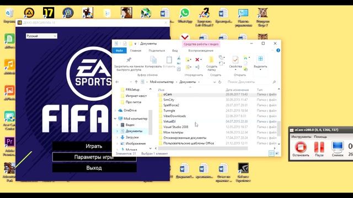Select the oCam folder in the file list

[168, 94]
